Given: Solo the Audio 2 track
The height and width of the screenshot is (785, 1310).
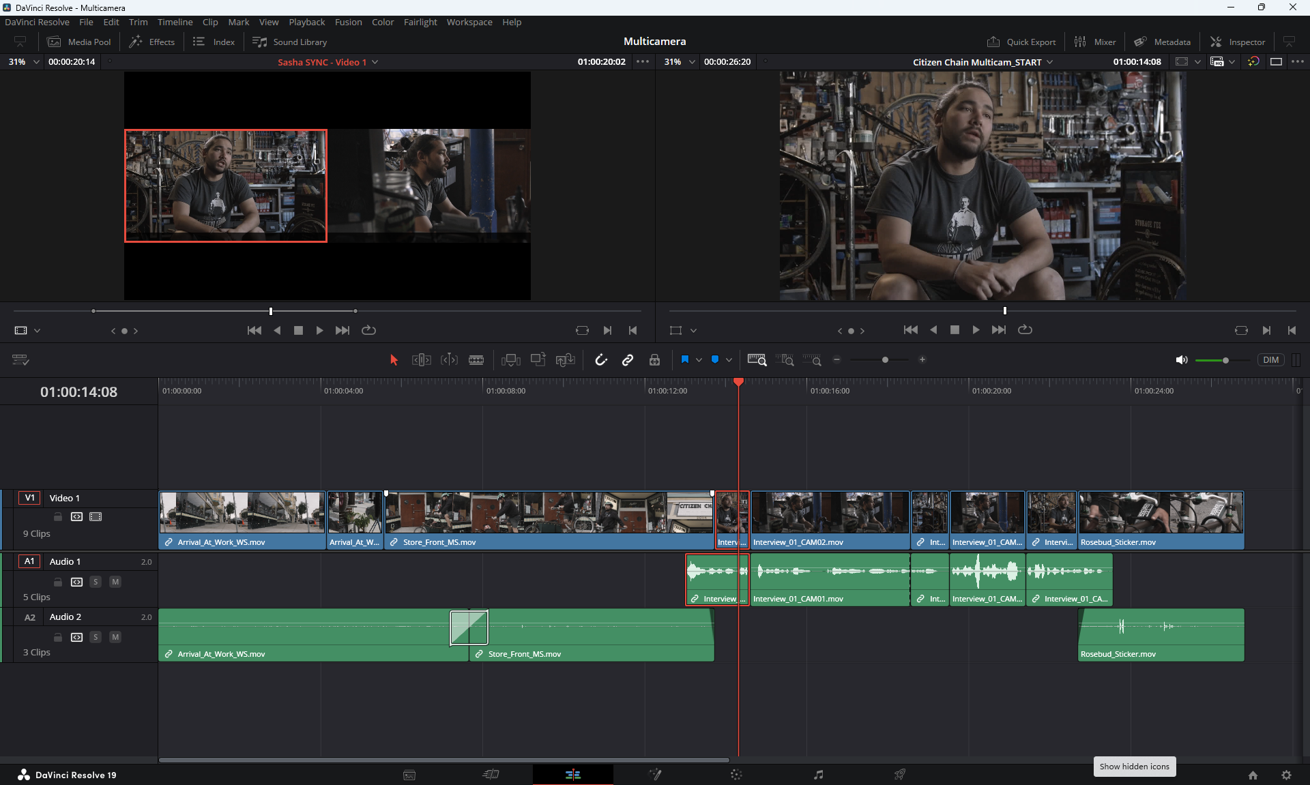Looking at the screenshot, I should pos(96,637).
